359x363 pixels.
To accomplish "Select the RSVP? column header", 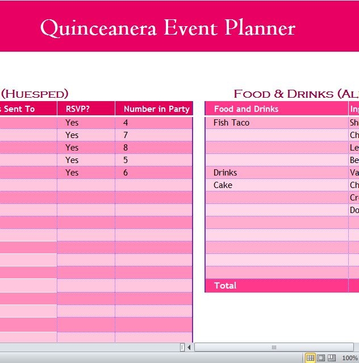I will click(x=78, y=109).
